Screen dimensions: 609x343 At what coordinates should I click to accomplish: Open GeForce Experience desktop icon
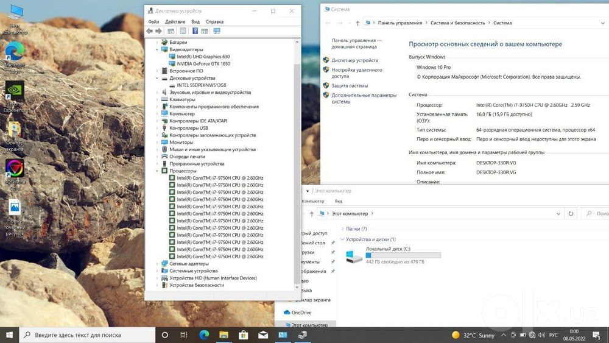(15, 97)
